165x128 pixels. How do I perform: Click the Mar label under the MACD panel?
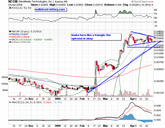tap(105, 126)
